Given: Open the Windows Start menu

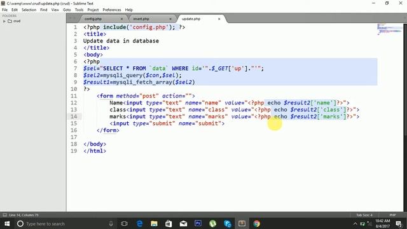Looking at the screenshot, I should [x=7, y=223].
